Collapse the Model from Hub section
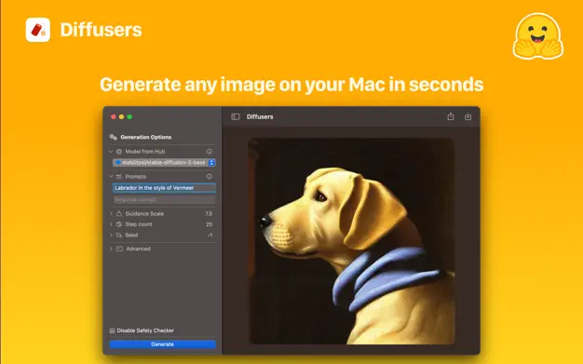This screenshot has width=583, height=364. coord(111,152)
